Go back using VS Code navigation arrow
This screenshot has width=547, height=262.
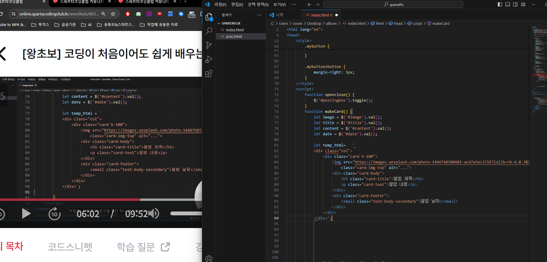click(309, 4)
